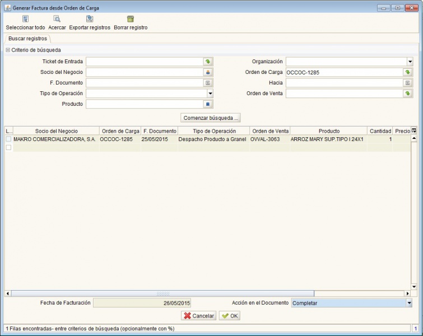423x336 pixels.
Task: Collapse the Criterio de búsqueda section
Action: point(8,50)
